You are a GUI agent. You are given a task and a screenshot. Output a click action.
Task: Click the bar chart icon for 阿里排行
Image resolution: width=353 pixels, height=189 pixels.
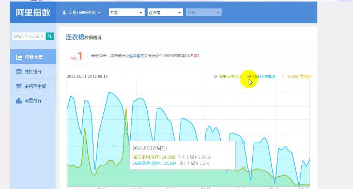pyautogui.click(x=19, y=100)
